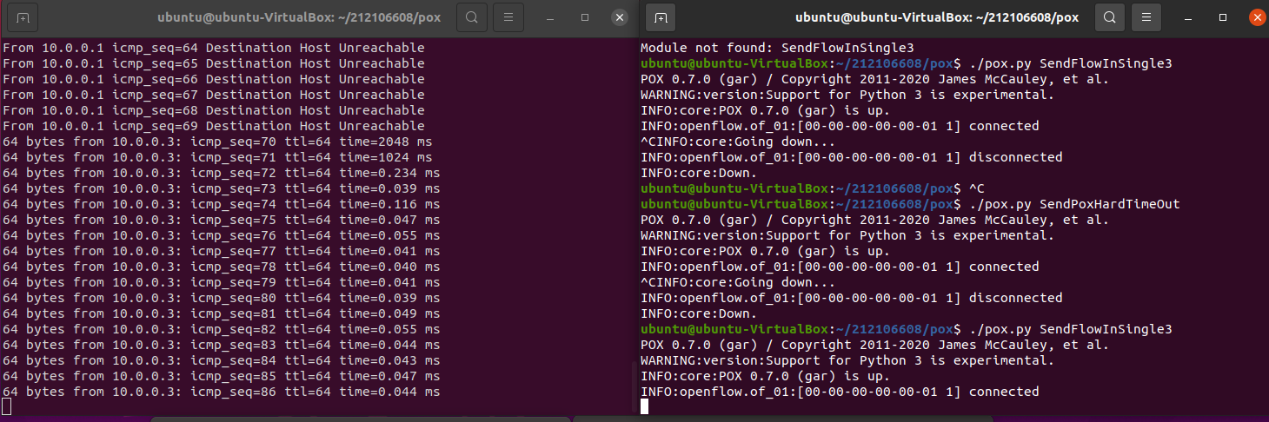
Task: Click line icmp_seq=66 Destination Host Unreachable
Action: point(214,79)
